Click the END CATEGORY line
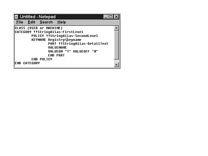Viewport: 208px width, 156px height. pos(27,63)
